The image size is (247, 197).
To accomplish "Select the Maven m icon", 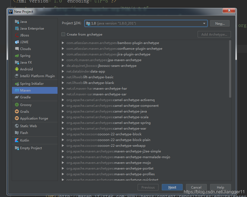I will point(17,90).
